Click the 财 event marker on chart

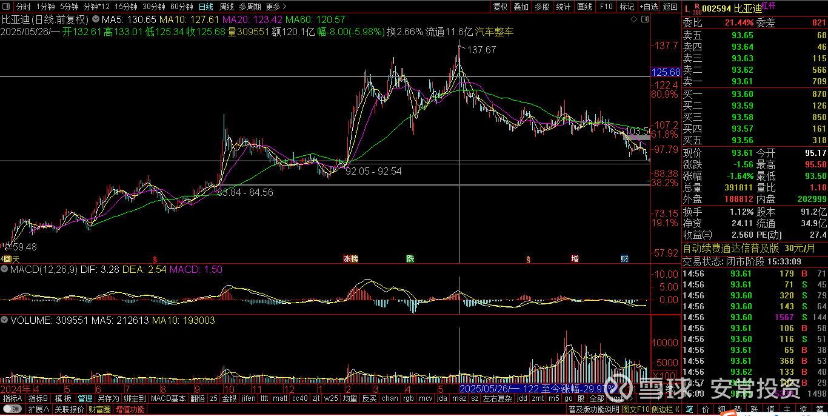[x=624, y=259]
